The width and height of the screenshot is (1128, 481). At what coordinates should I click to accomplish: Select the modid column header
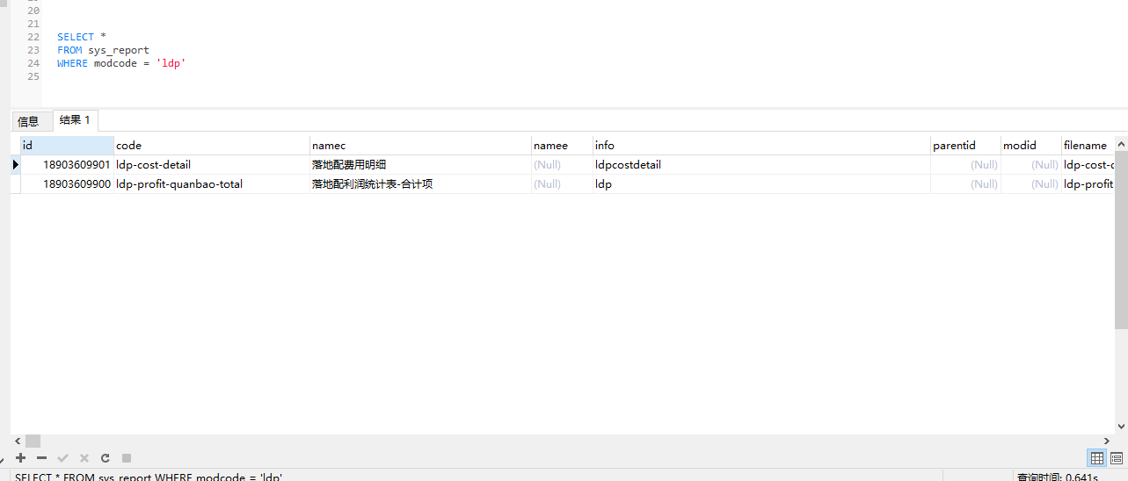pyautogui.click(x=1031, y=146)
